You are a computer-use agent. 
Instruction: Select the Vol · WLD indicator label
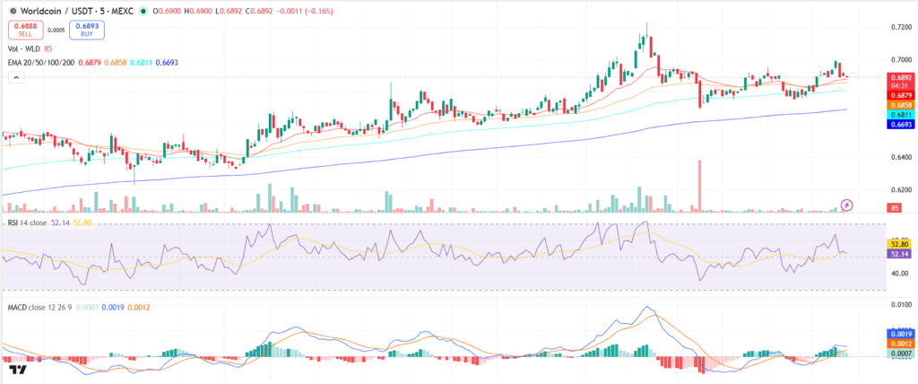(22, 48)
